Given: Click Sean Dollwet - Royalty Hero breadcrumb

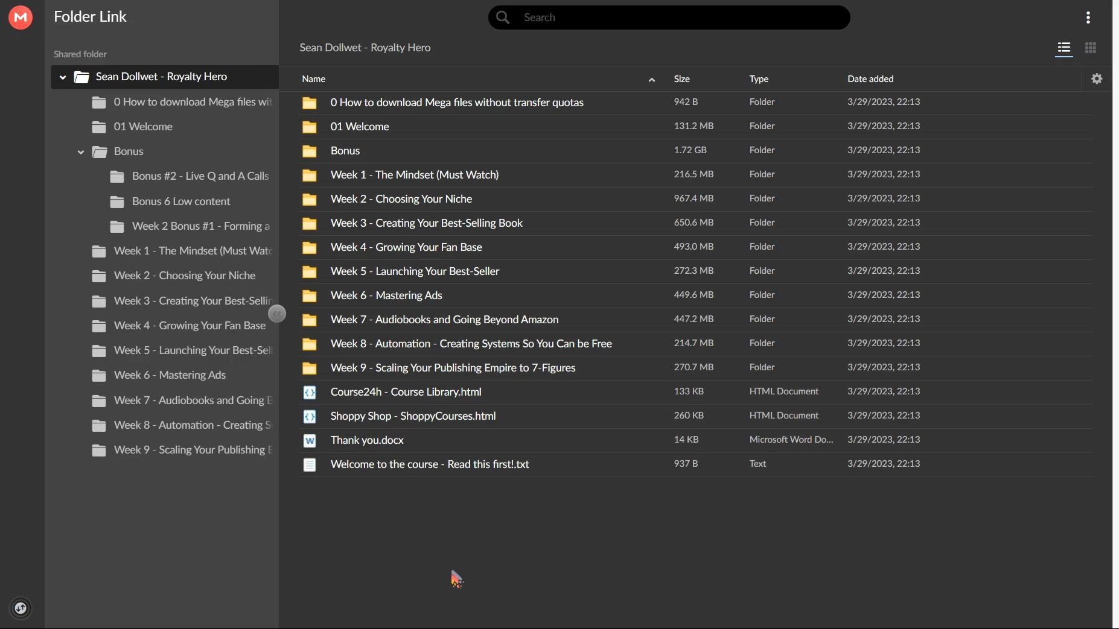Looking at the screenshot, I should click(365, 48).
